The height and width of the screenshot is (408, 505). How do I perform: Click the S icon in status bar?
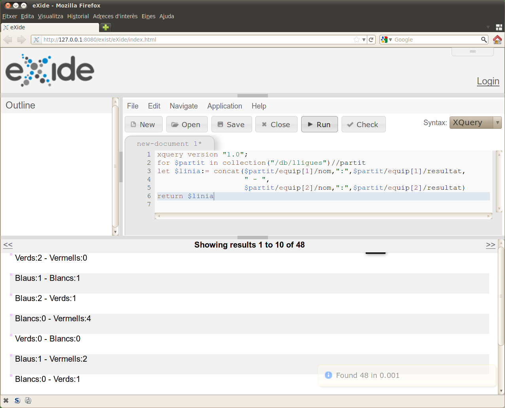pos(17,400)
